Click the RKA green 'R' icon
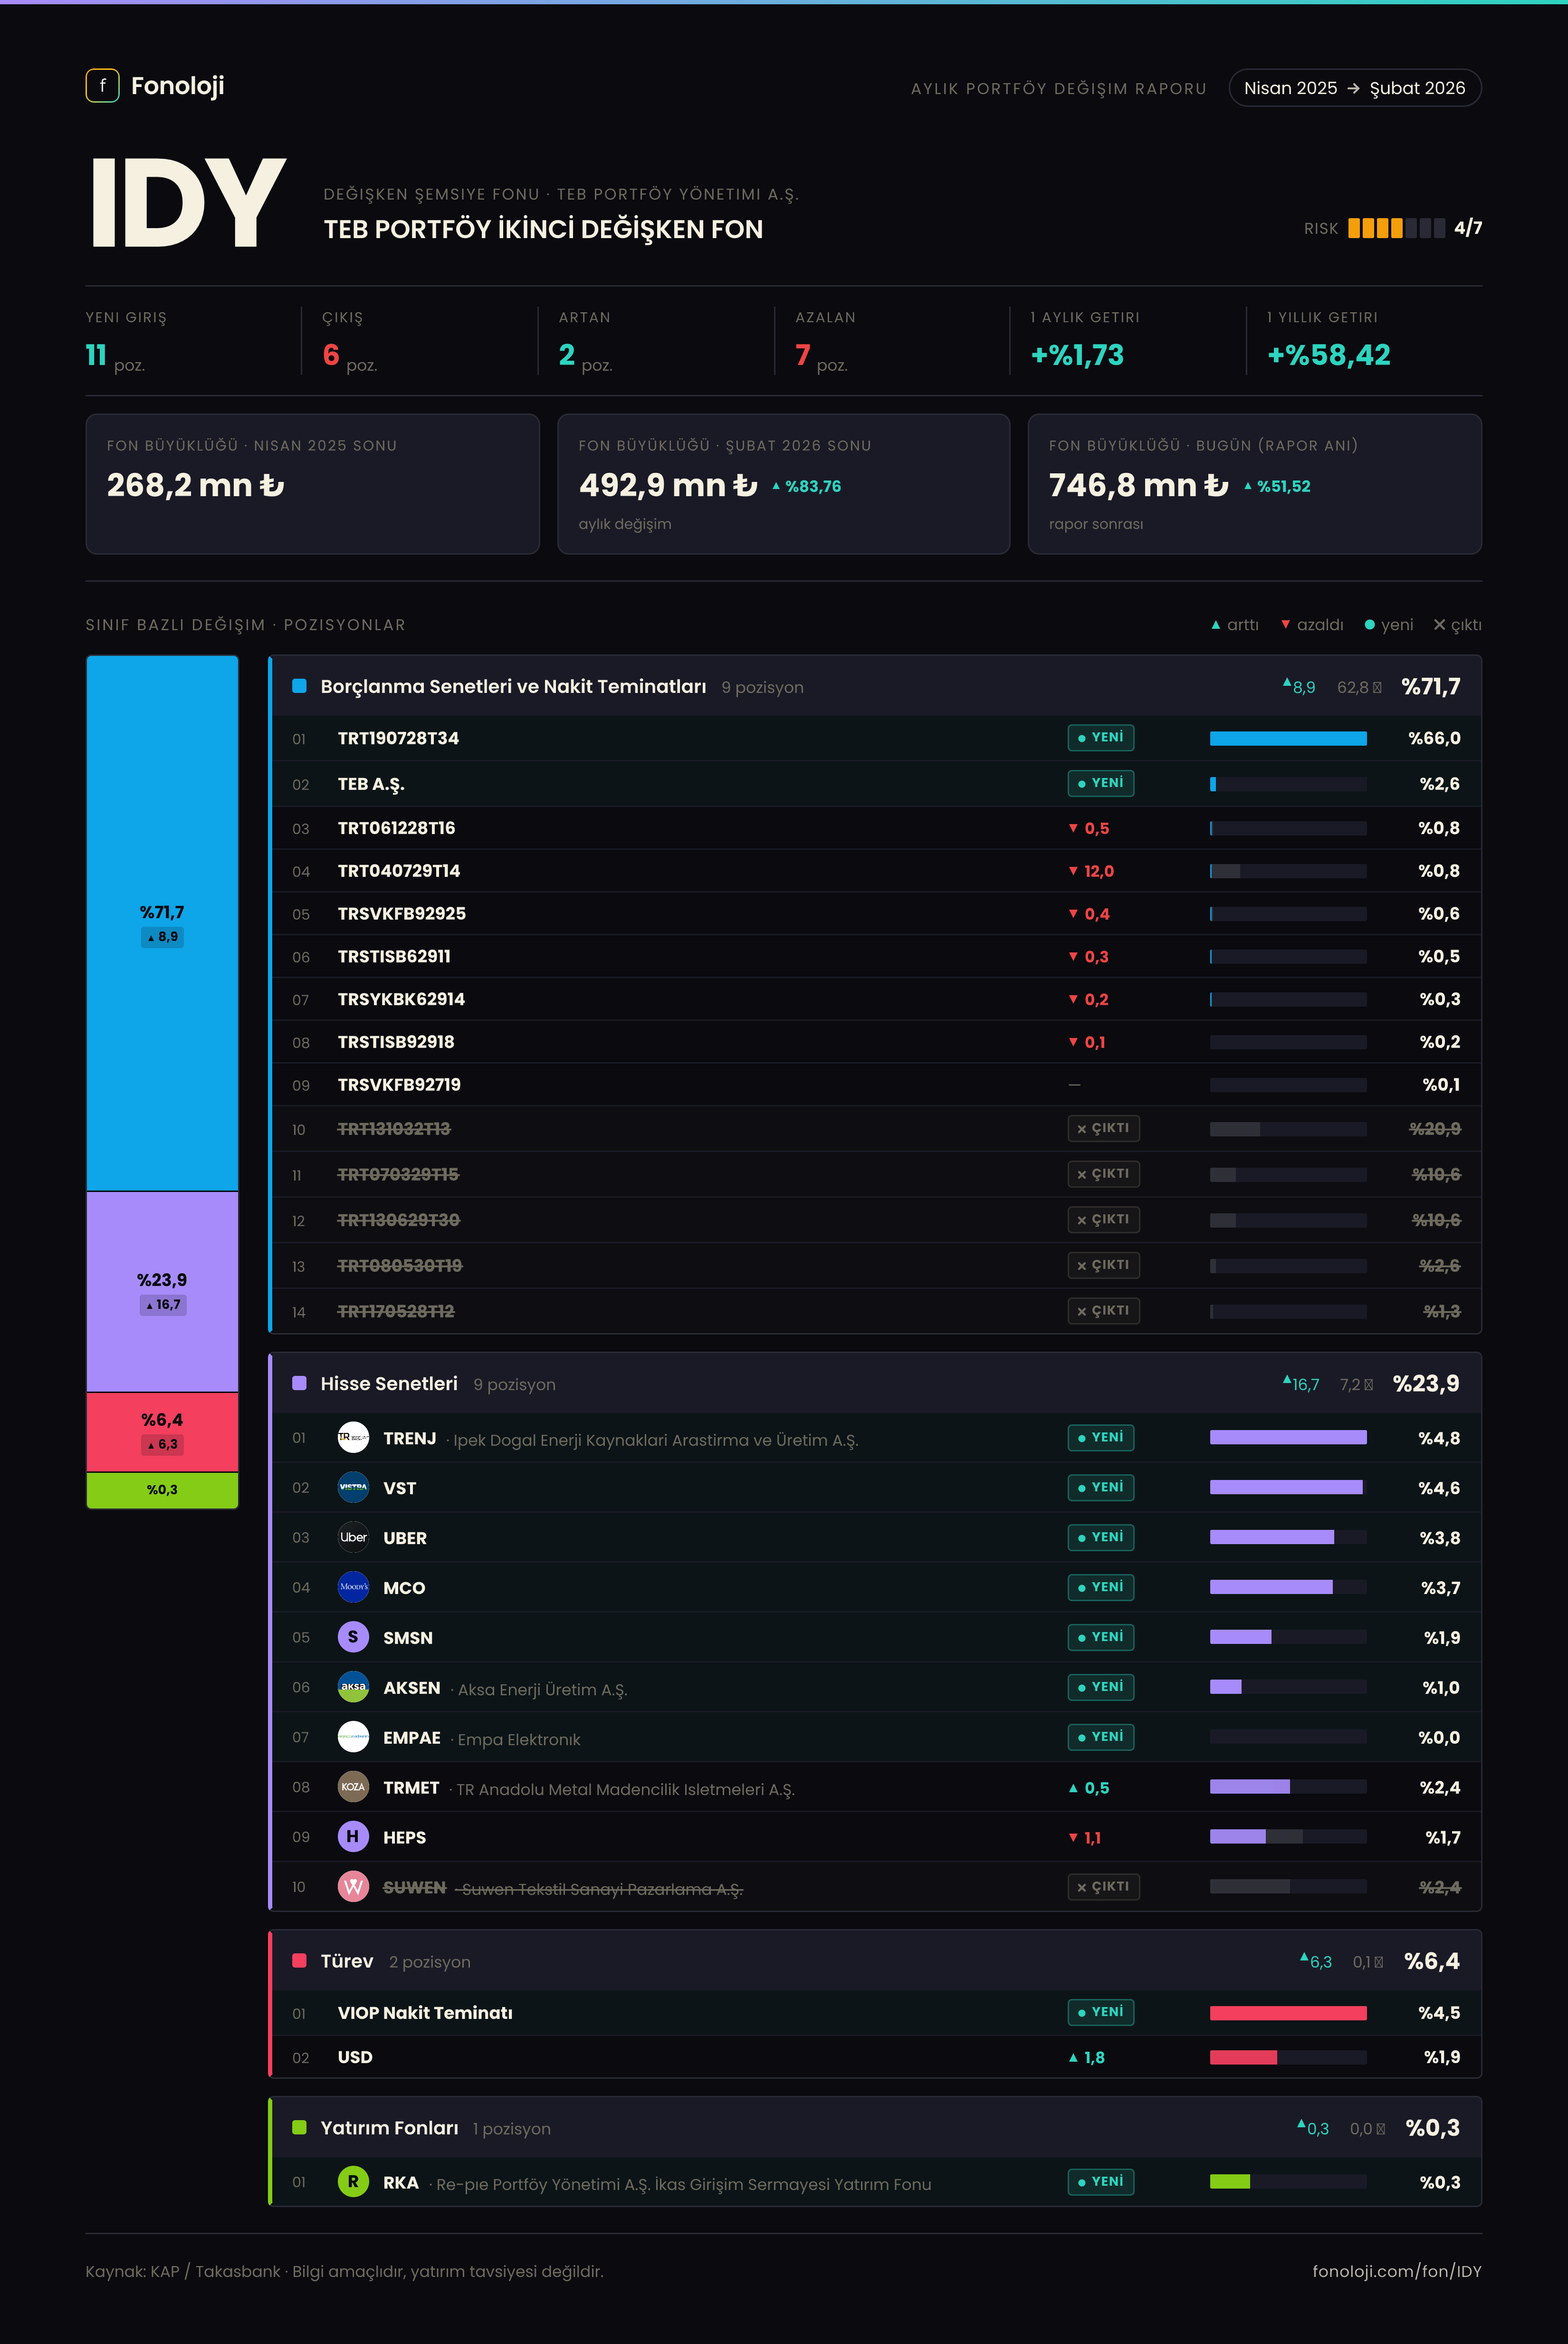 click(x=353, y=2182)
